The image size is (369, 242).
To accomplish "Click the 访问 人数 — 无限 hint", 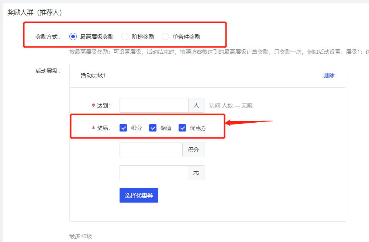I will (231, 106).
